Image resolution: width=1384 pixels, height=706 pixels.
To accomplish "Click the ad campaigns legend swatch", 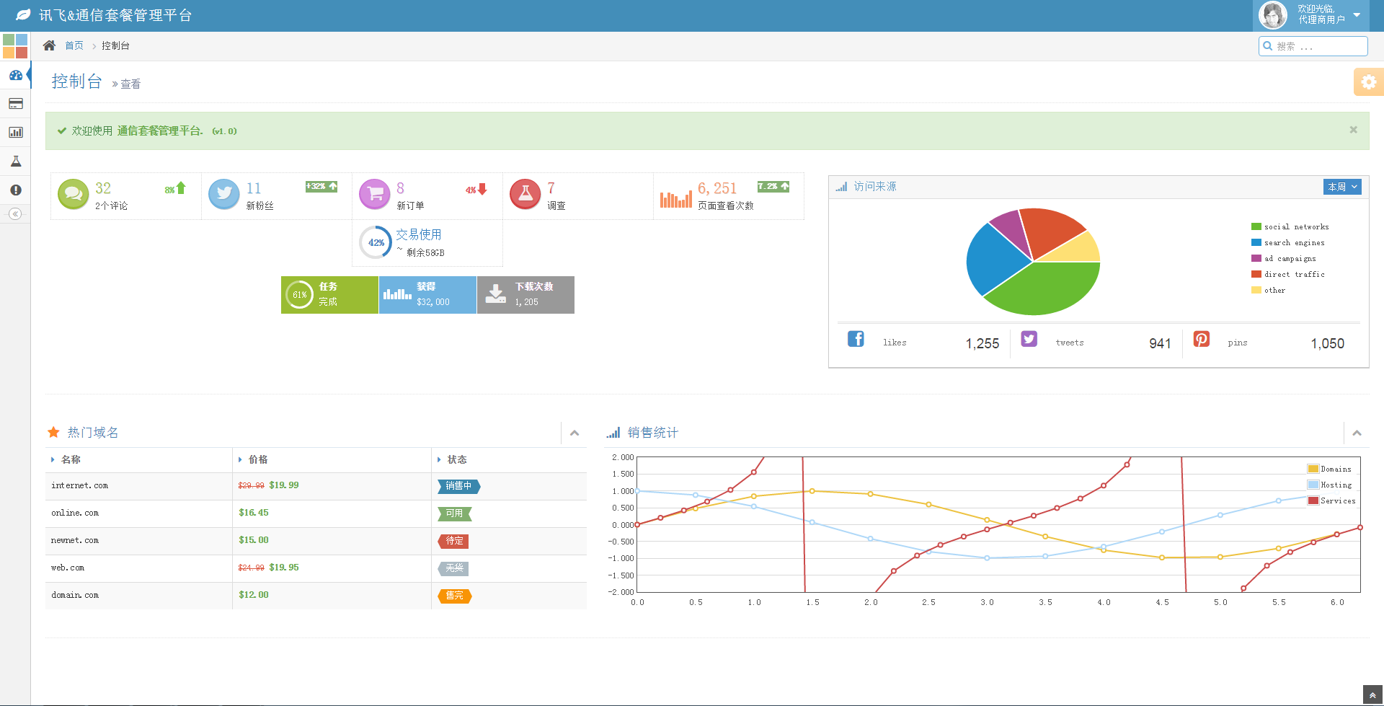I will point(1256,258).
